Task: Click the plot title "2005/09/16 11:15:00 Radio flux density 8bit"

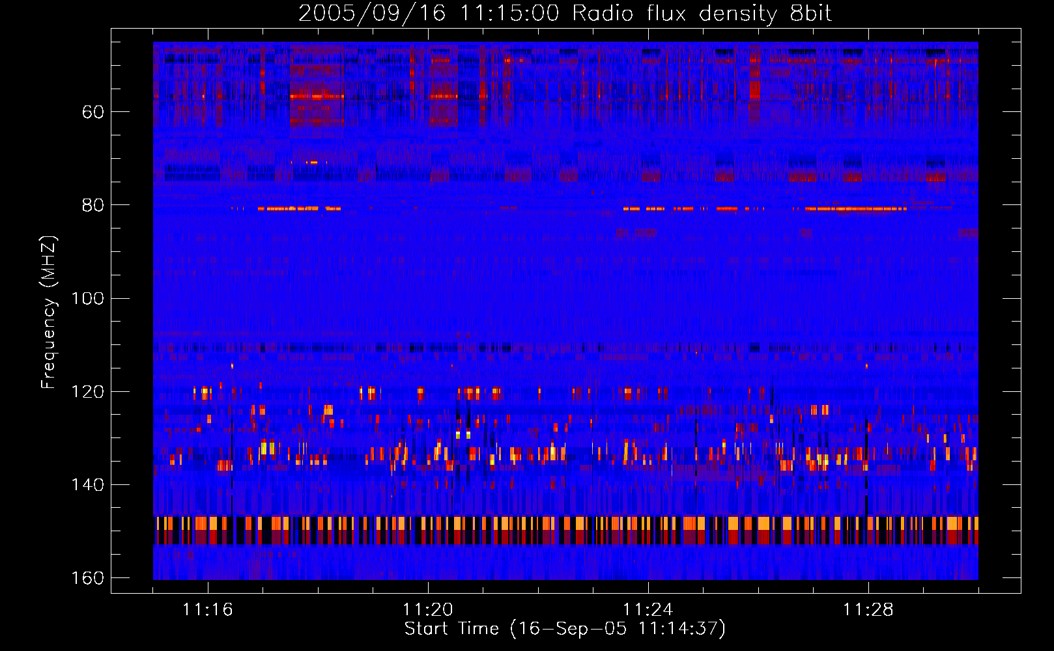Action: [565, 14]
